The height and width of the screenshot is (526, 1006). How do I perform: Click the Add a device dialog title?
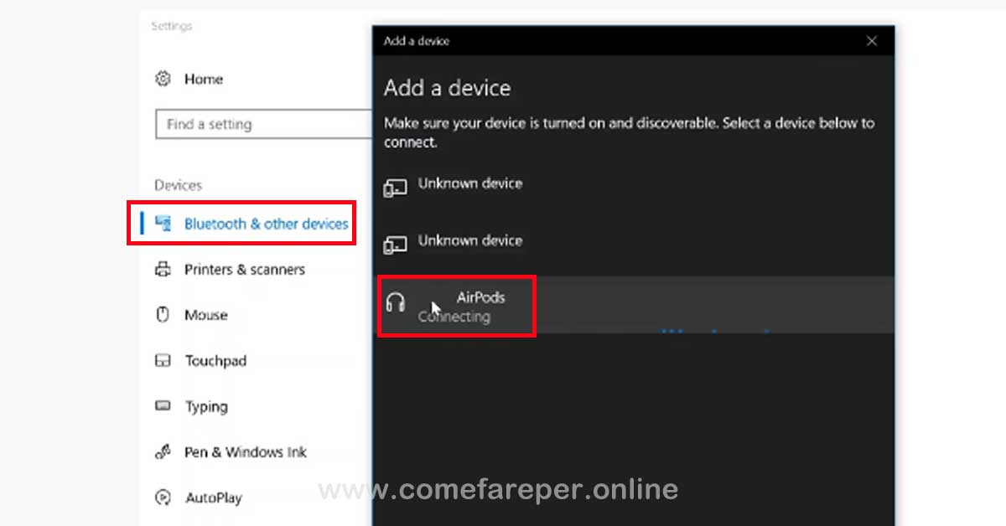pyautogui.click(x=447, y=87)
